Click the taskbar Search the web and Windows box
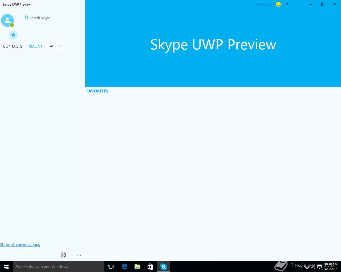The height and width of the screenshot is (272, 341). (x=59, y=267)
